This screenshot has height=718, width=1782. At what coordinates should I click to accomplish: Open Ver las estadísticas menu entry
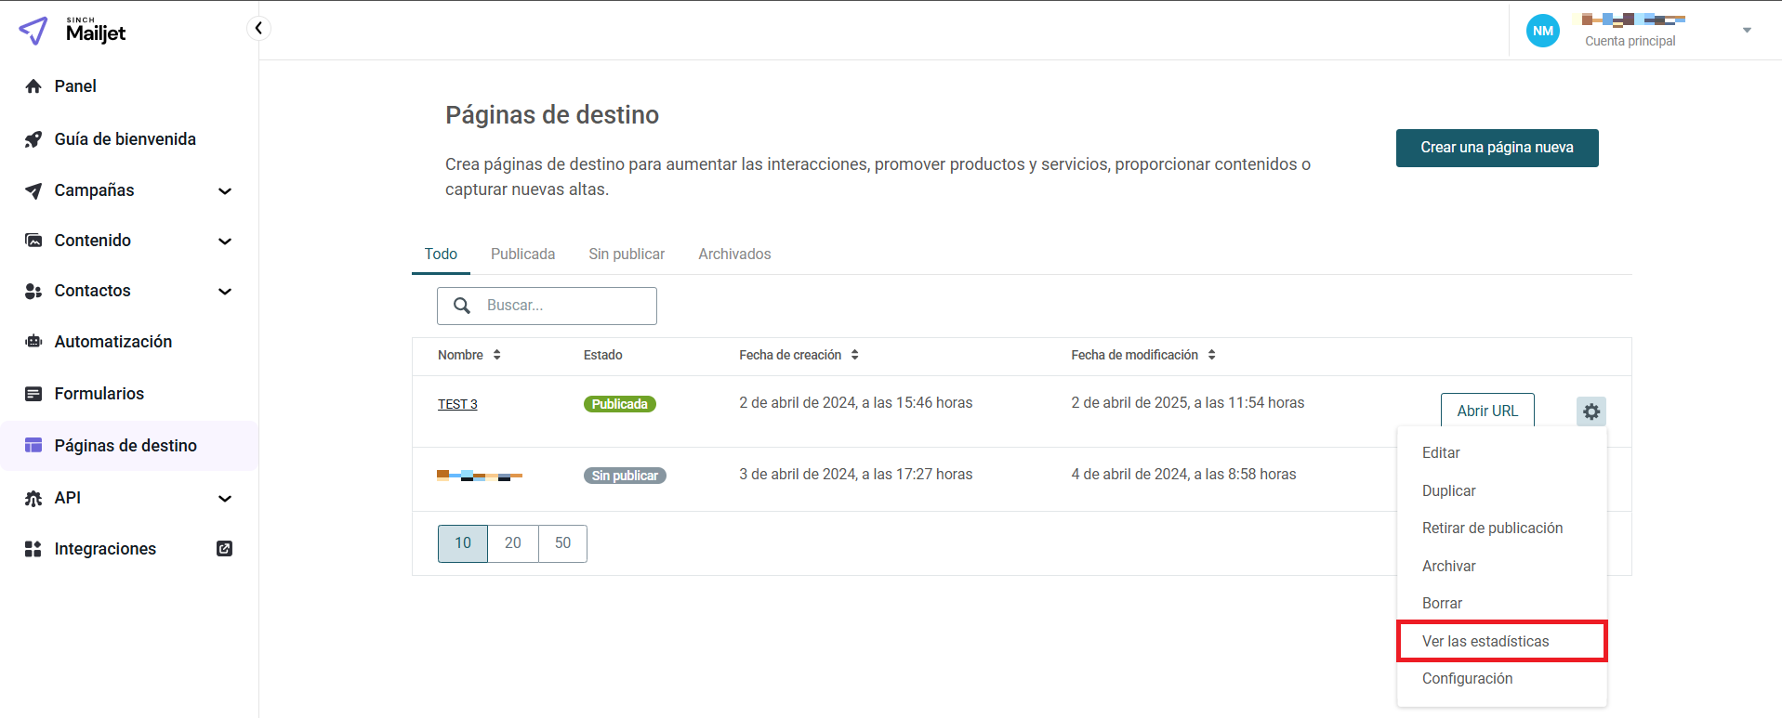pyautogui.click(x=1502, y=642)
